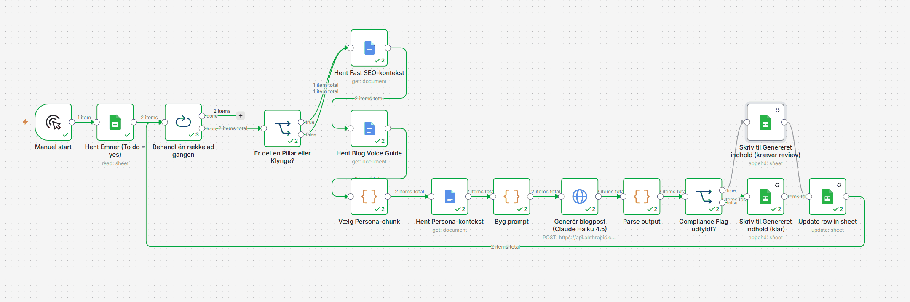This screenshot has height=302, width=910.
Task: Click the loop output handle of Behandl én række
Action: 202,128
